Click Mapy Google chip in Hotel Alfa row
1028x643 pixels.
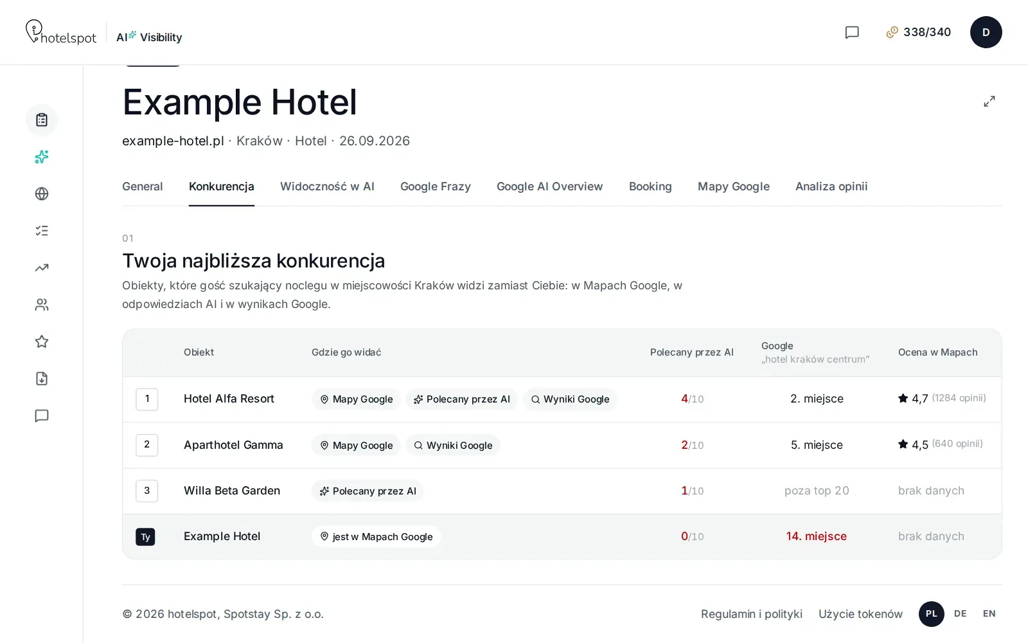coord(357,399)
